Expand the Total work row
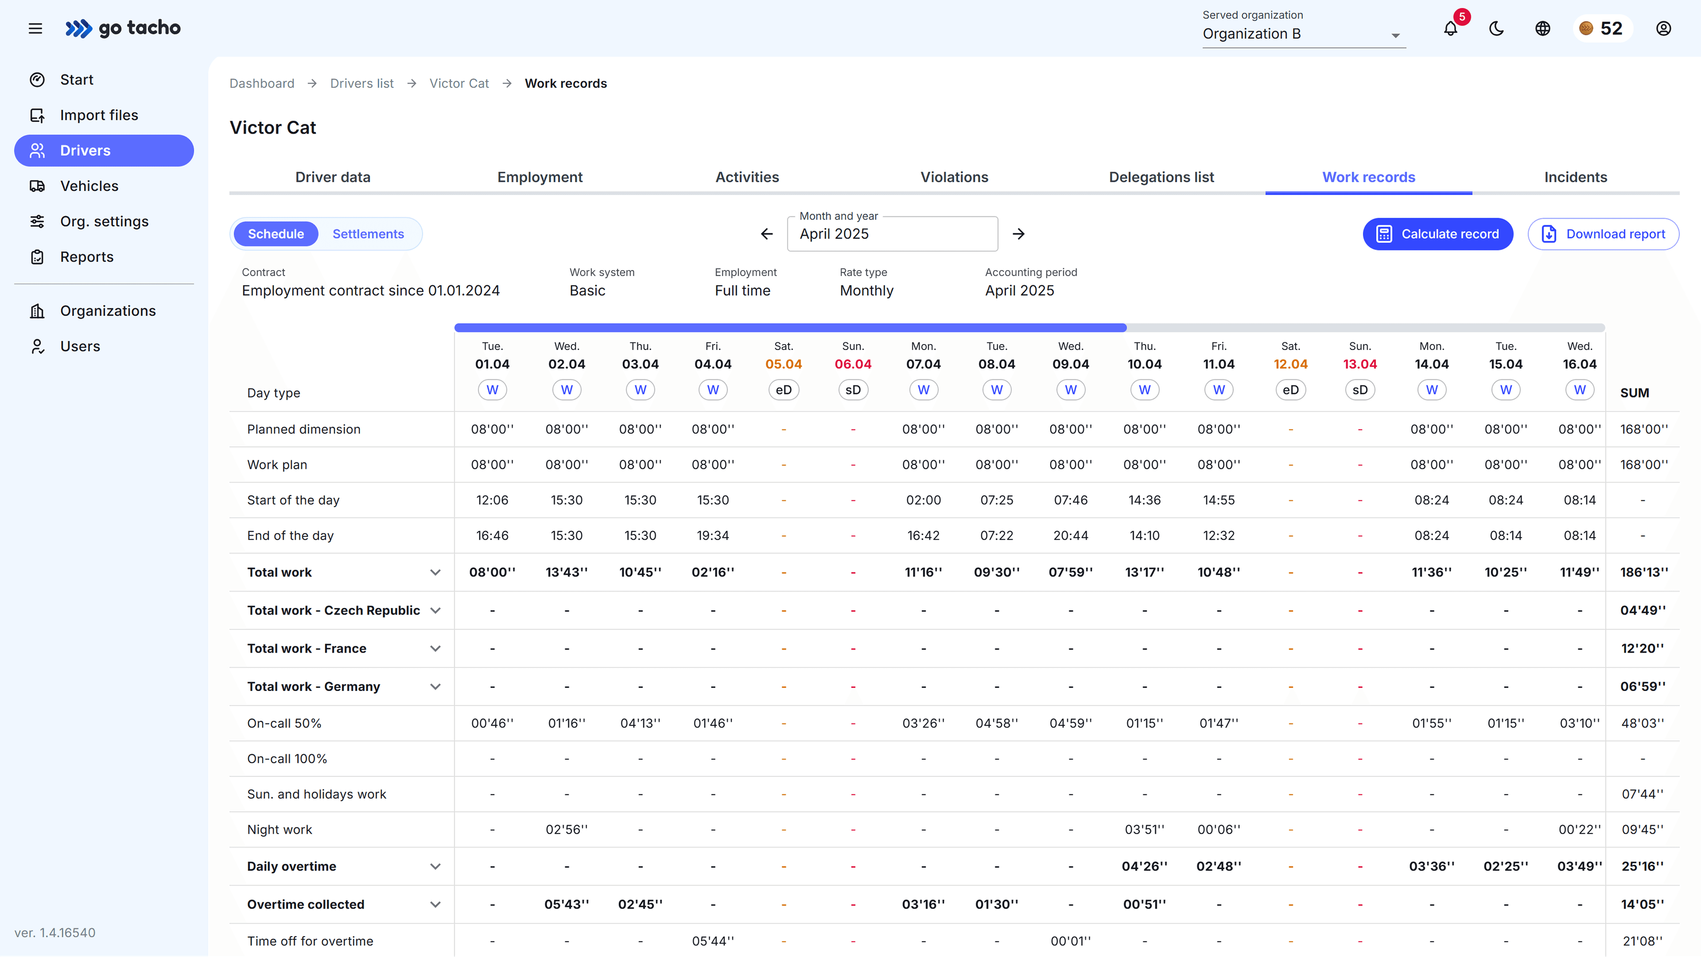The width and height of the screenshot is (1701, 957). click(x=435, y=572)
